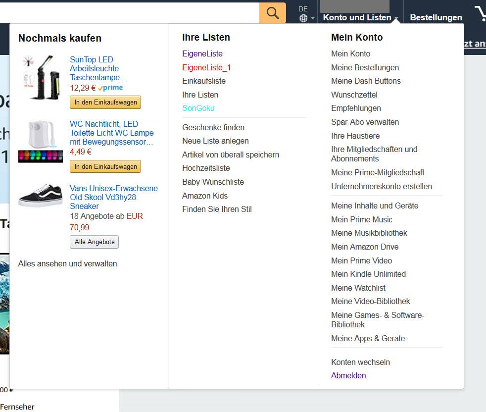This screenshot has height=412, width=486.
Task: Open Meine Prime-Mitgliedschaft
Action: pos(378,172)
